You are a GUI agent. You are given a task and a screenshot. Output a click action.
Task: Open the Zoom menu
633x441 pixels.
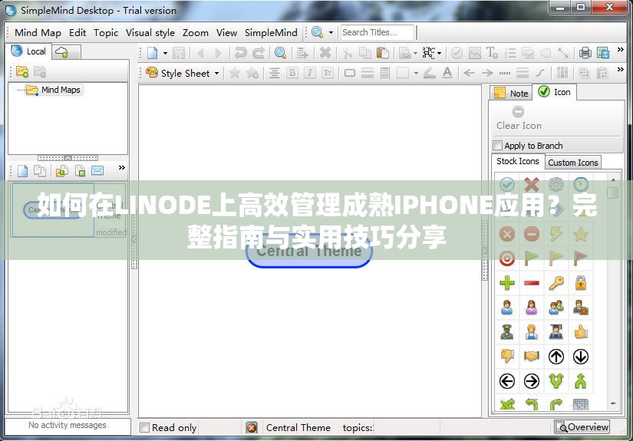(x=196, y=33)
